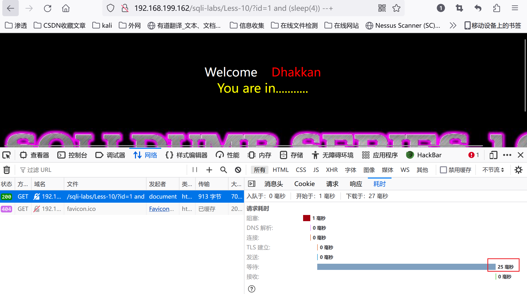Go back to the previous page
This screenshot has height=294, width=527.
point(11,8)
